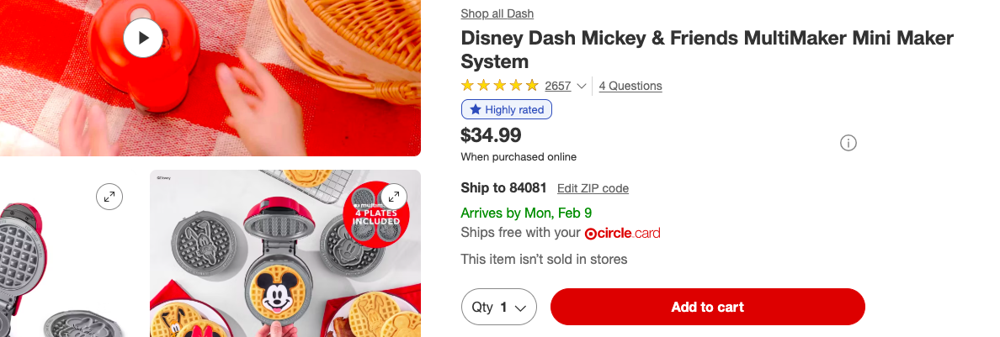Click the price info icon
The image size is (1000, 337).
tap(848, 143)
